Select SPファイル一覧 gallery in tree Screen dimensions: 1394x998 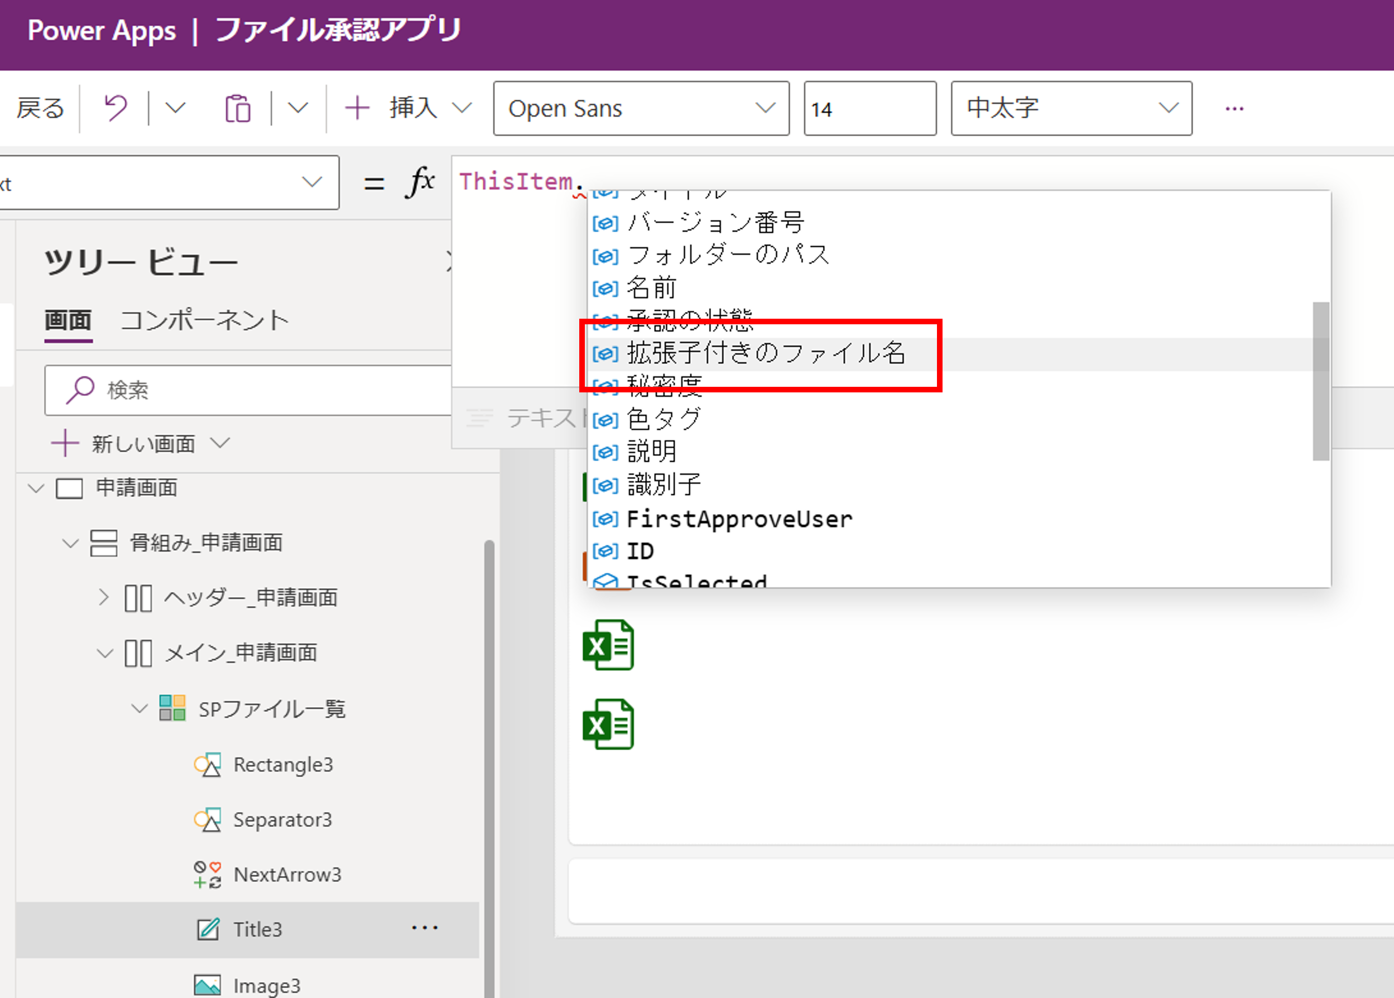[272, 708]
